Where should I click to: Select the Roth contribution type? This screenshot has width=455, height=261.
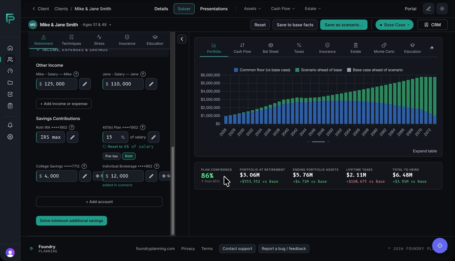coord(129,156)
